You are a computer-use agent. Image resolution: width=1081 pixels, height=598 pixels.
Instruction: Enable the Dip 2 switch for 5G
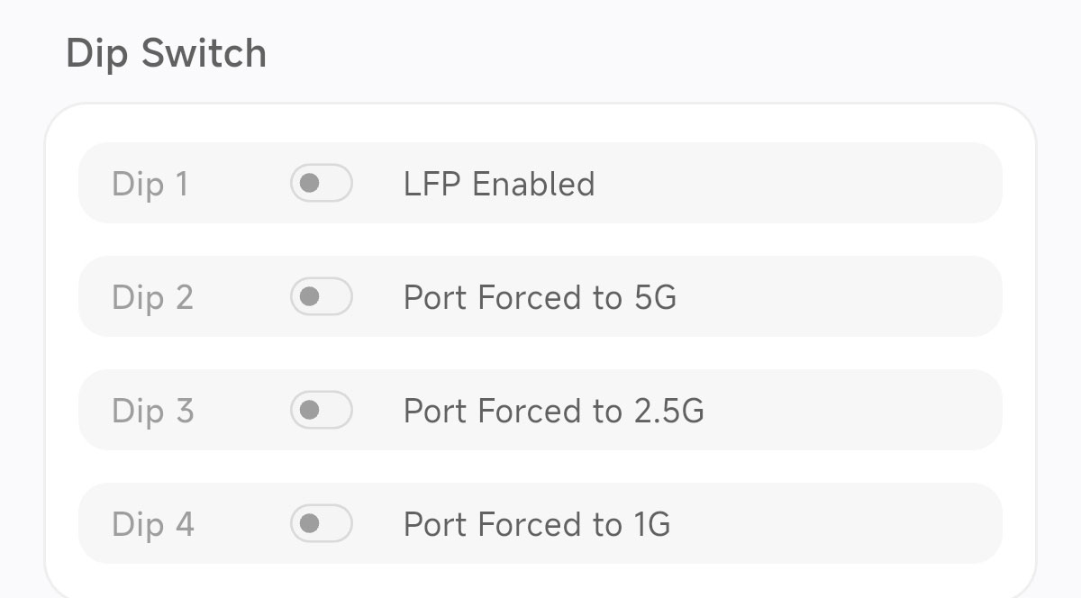point(321,297)
